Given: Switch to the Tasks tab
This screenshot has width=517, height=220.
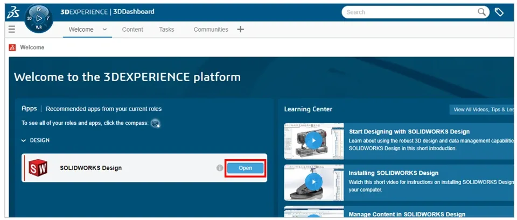Looking at the screenshot, I should (x=166, y=29).
